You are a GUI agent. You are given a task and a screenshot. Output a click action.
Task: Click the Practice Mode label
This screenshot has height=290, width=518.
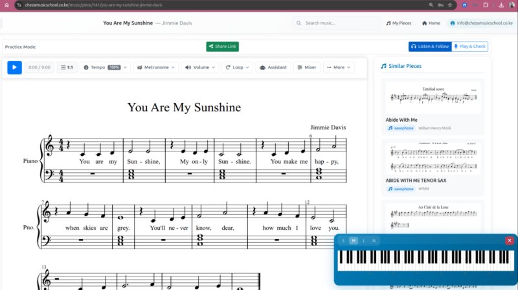pos(21,47)
